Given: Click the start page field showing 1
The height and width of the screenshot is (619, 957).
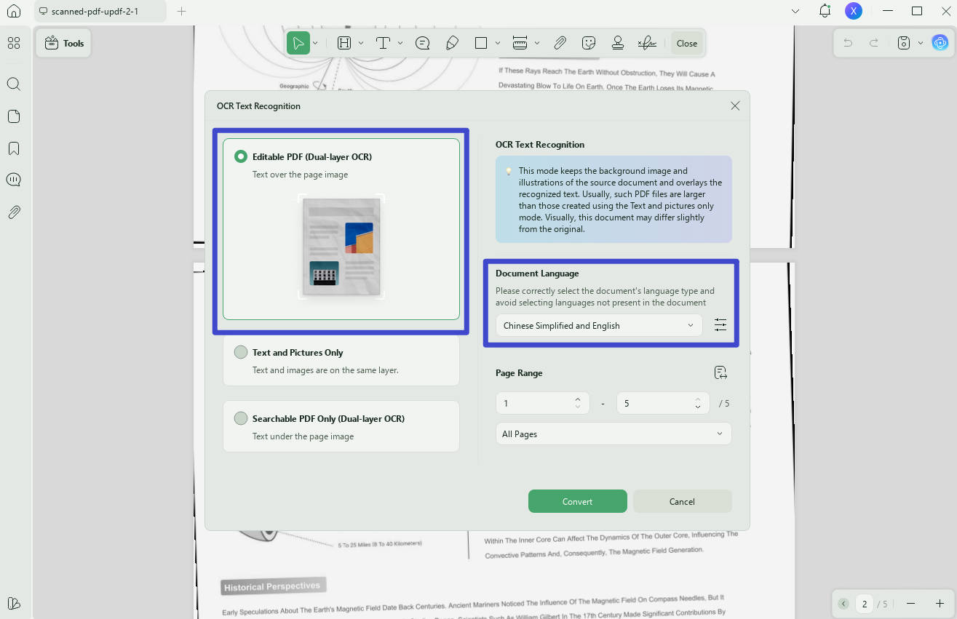Looking at the screenshot, I should tap(542, 403).
